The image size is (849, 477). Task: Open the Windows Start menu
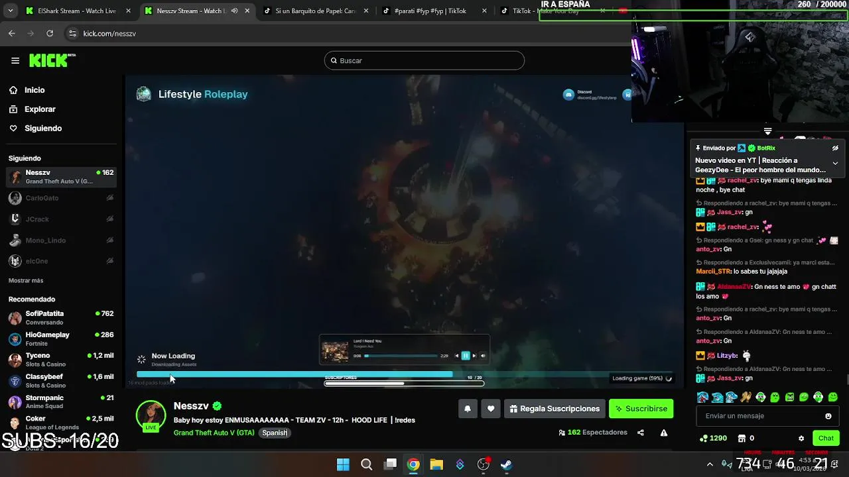point(343,464)
